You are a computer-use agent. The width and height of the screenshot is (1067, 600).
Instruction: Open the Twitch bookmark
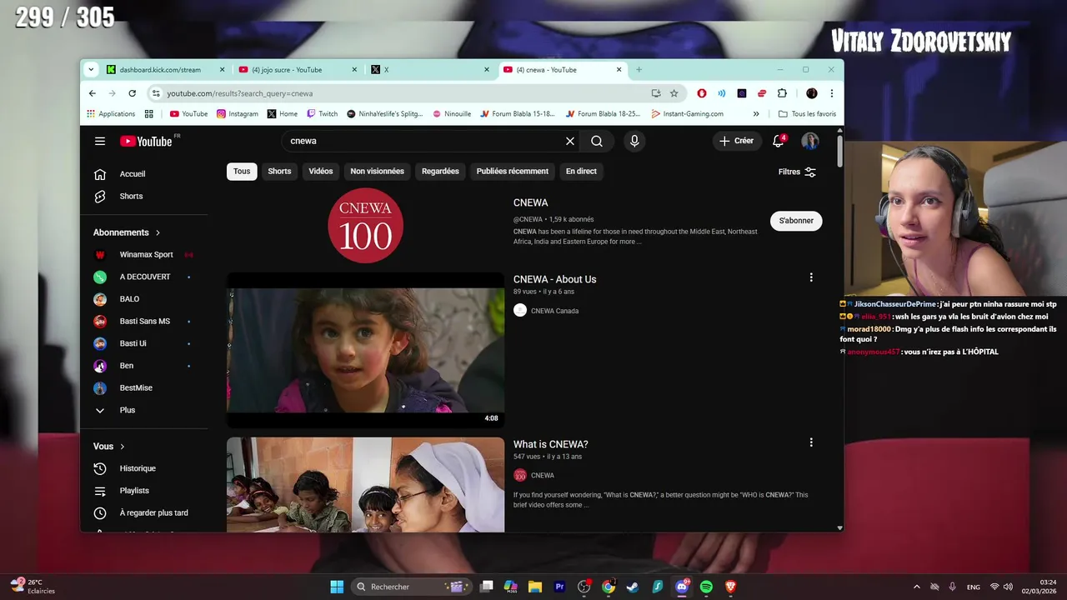click(x=323, y=114)
